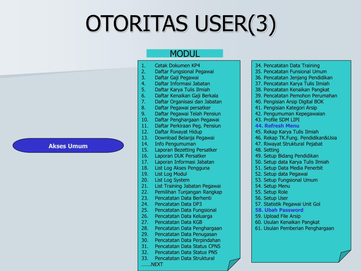Viewport: 361px width, 271px height.
Task: Click the OTORITAS USER(3) title
Action: 181,24
